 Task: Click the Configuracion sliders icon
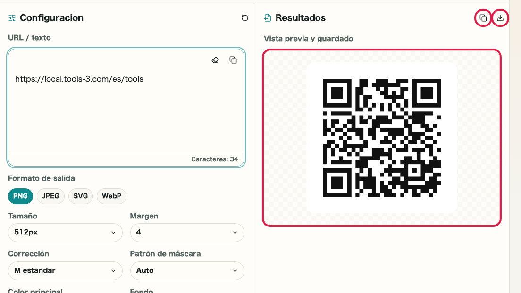(12, 18)
